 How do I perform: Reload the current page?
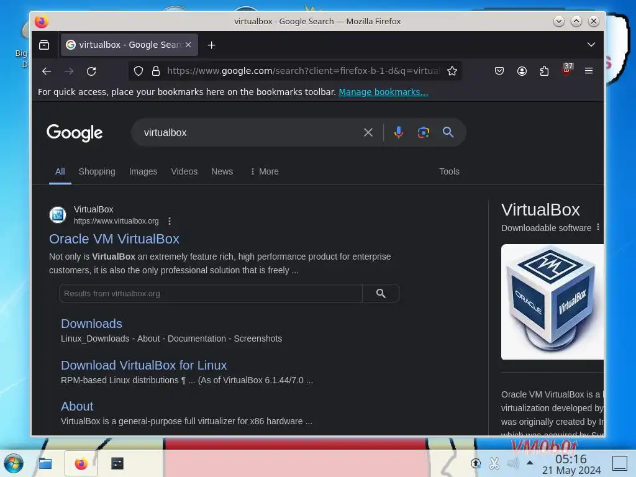click(x=91, y=71)
